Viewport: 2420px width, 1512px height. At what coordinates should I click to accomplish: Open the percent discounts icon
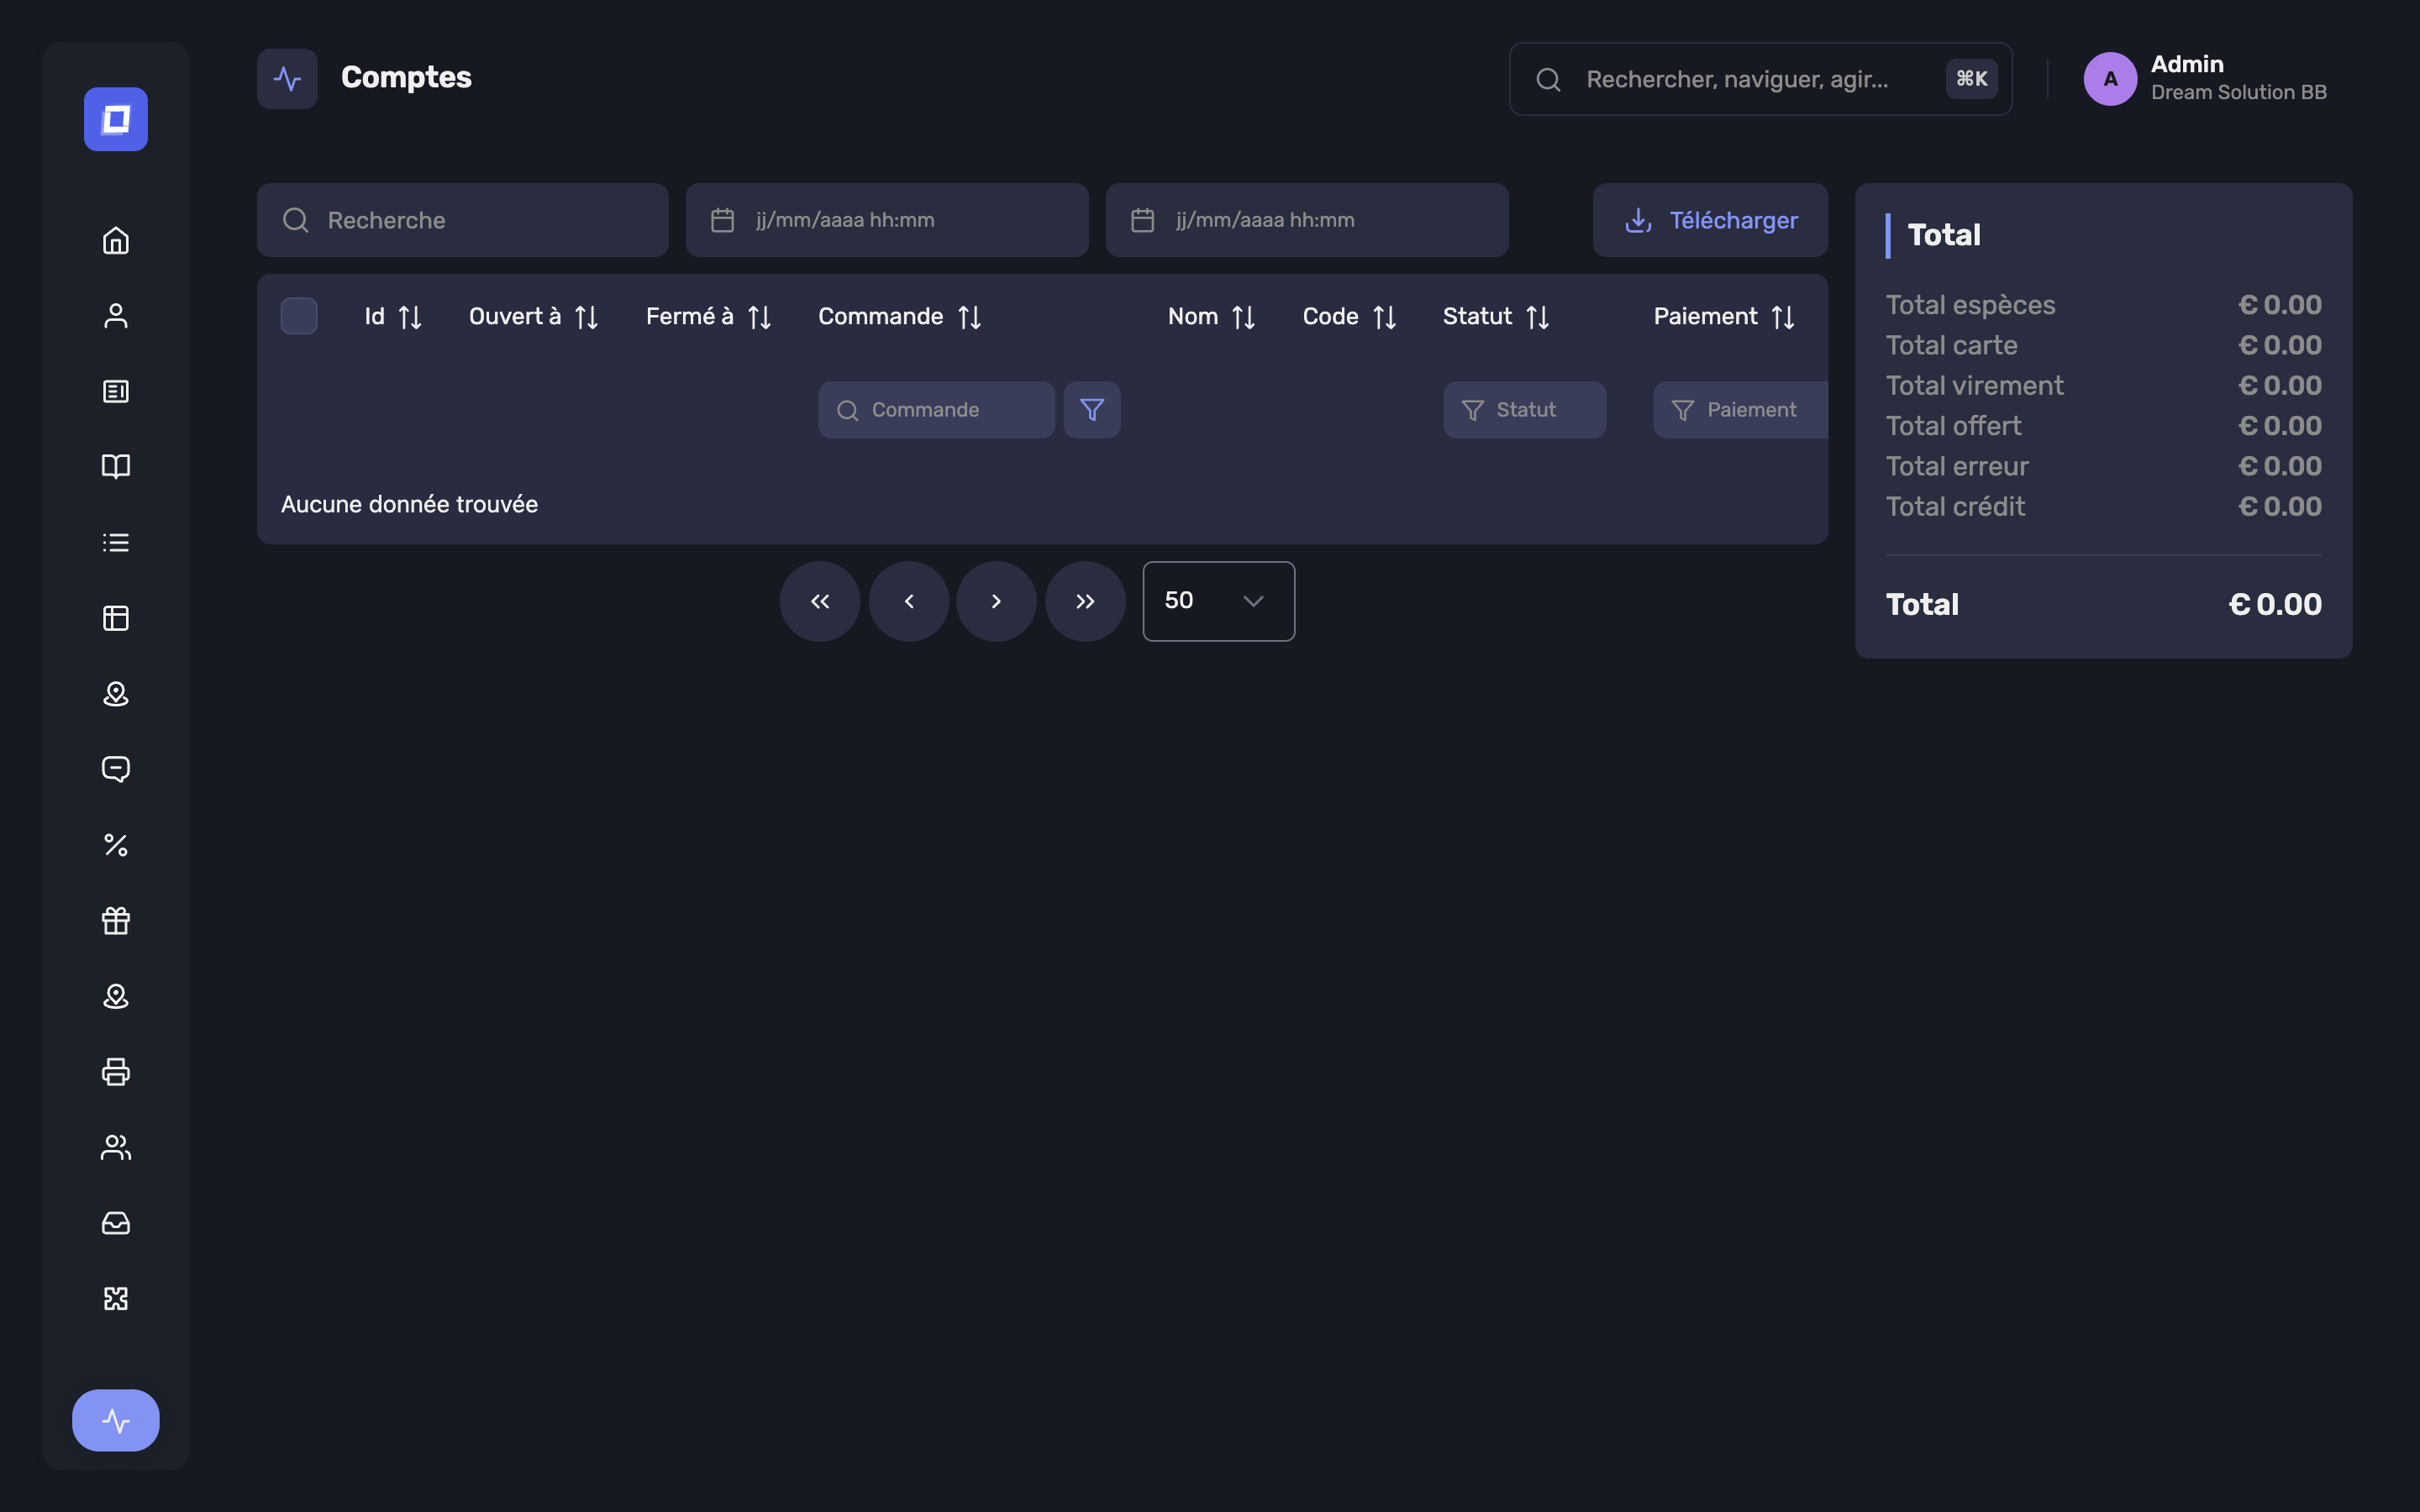[116, 845]
